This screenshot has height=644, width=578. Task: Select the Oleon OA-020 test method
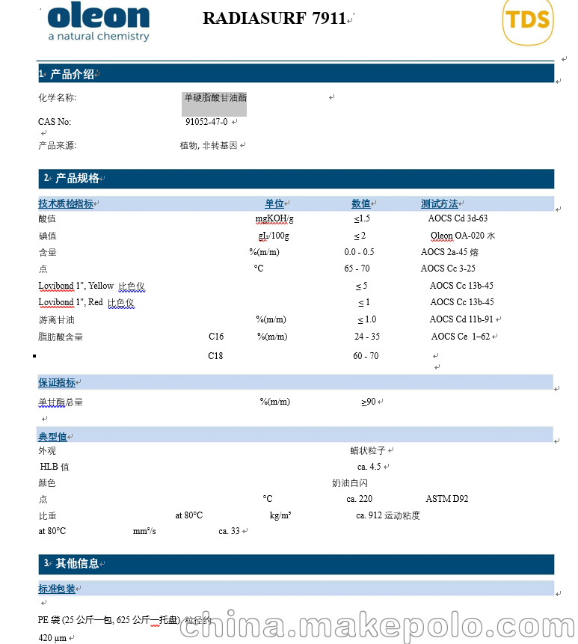click(x=458, y=236)
